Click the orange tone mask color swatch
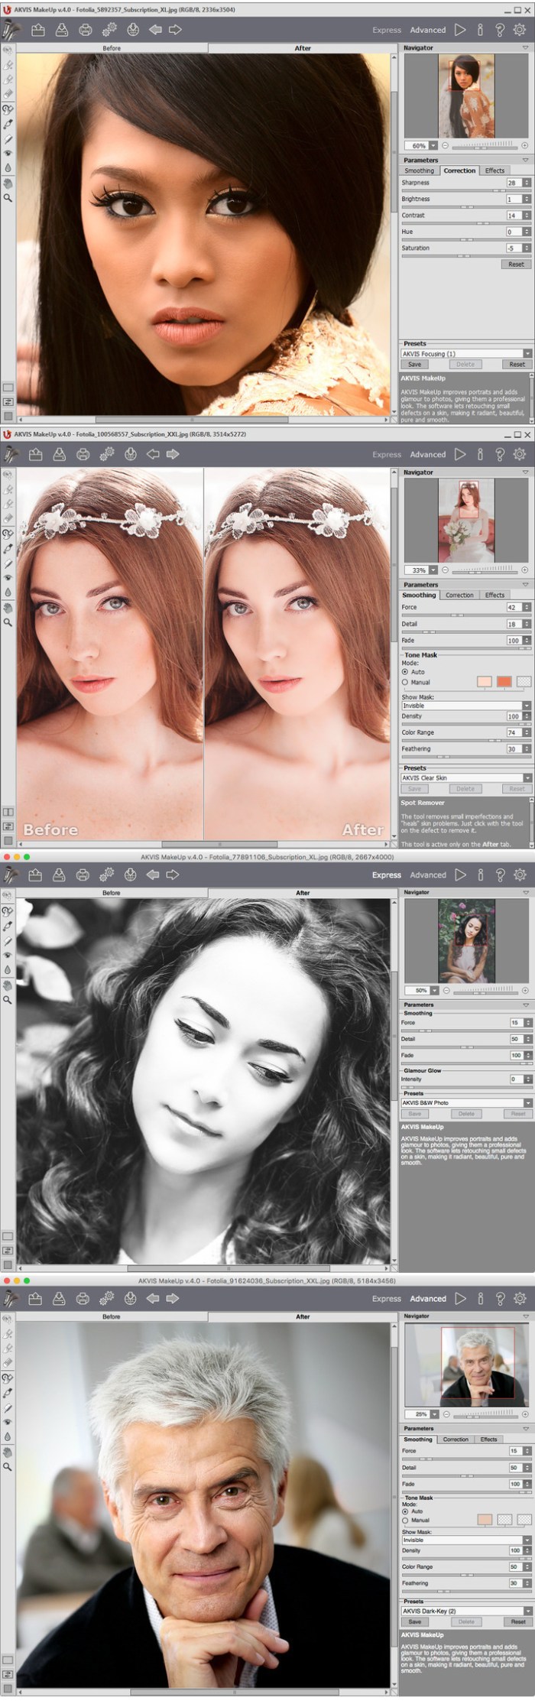 tap(504, 681)
